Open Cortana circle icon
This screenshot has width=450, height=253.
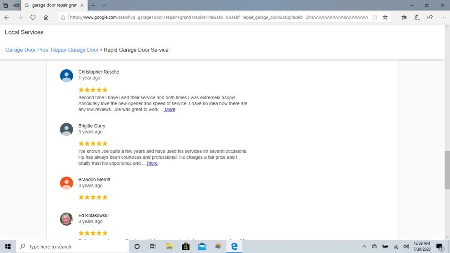point(137,246)
